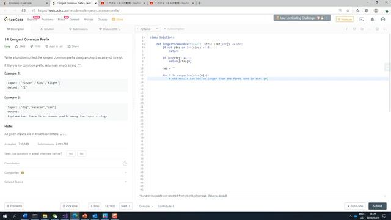This screenshot has height=220, width=391.
Task: Switch to the Submissions tab
Action: coord(78,29)
